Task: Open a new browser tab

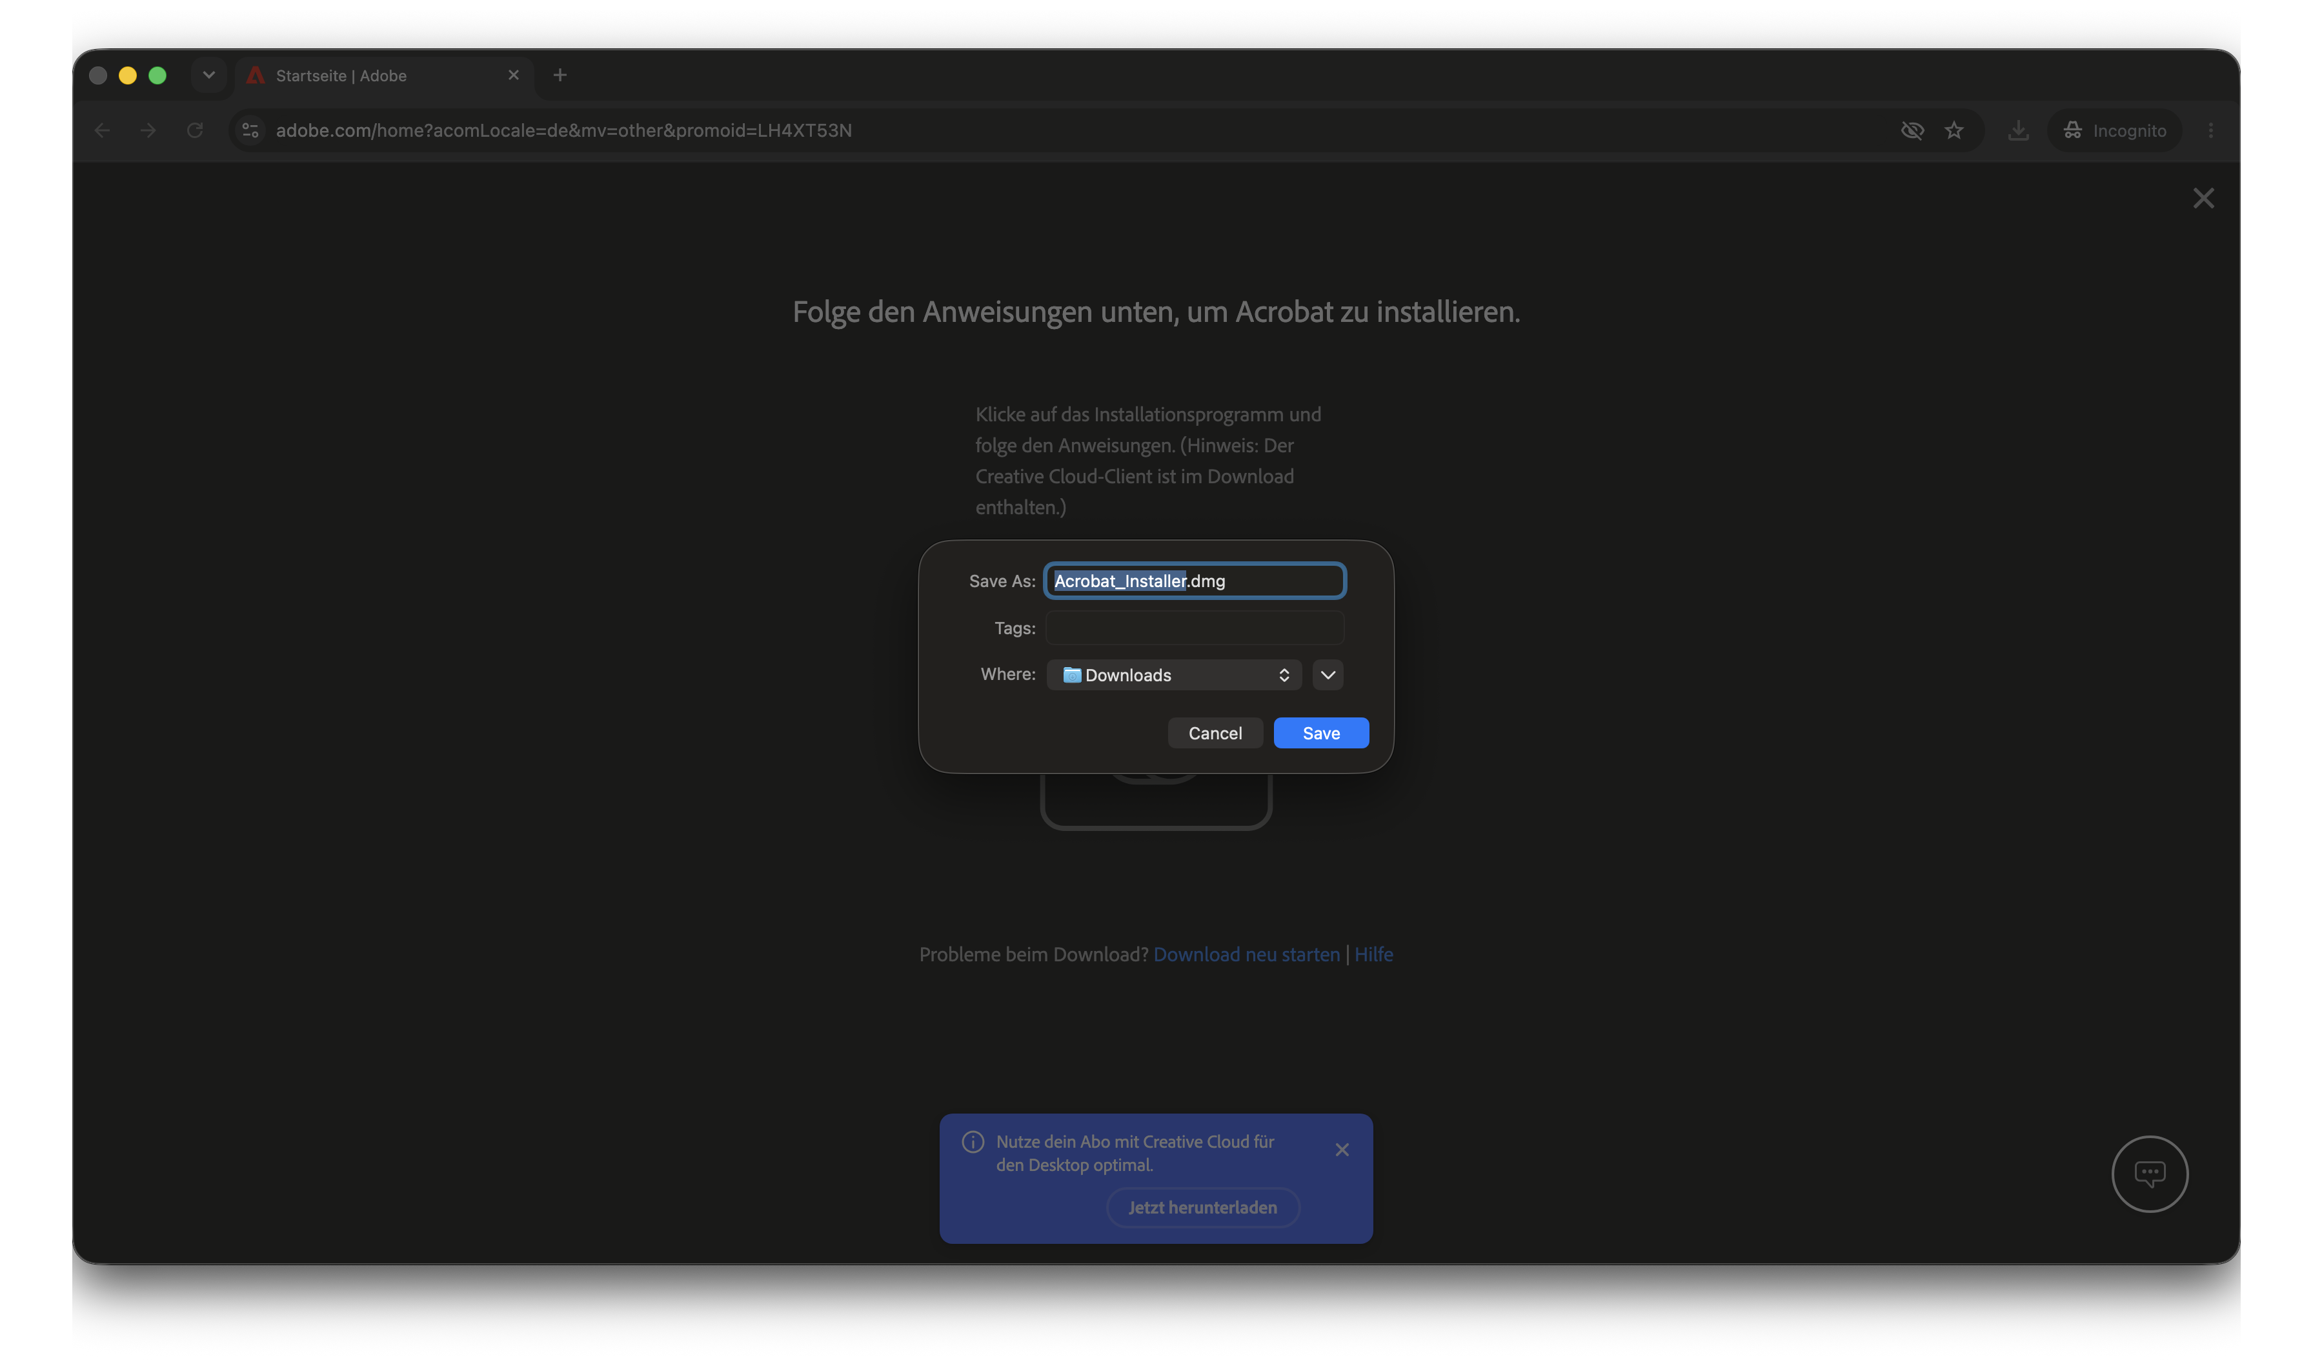Action: pyautogui.click(x=560, y=75)
